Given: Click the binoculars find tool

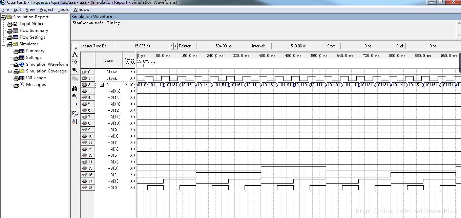Looking at the screenshot, I should click(x=75, y=88).
